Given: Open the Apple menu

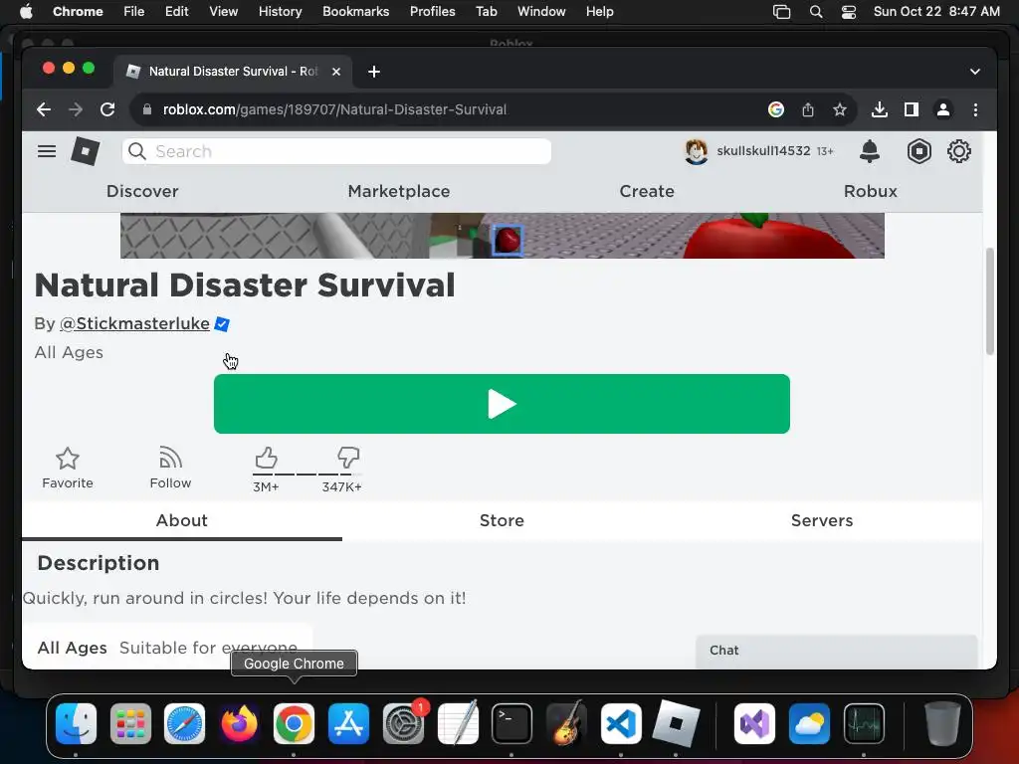Looking at the screenshot, I should point(26,12).
